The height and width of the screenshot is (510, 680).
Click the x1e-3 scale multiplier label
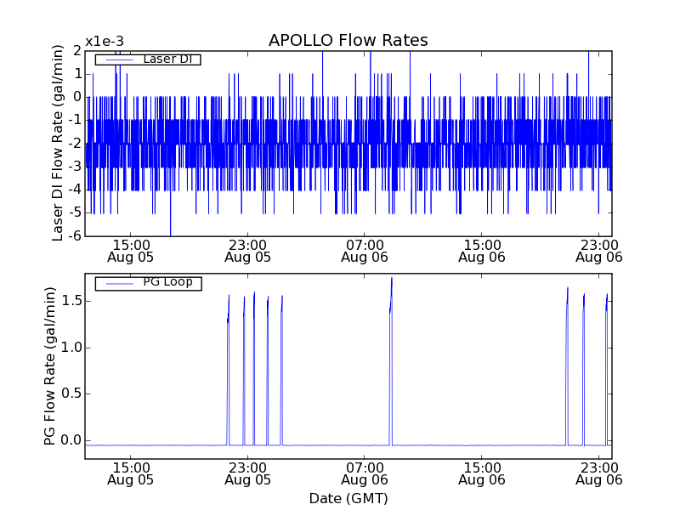click(104, 42)
